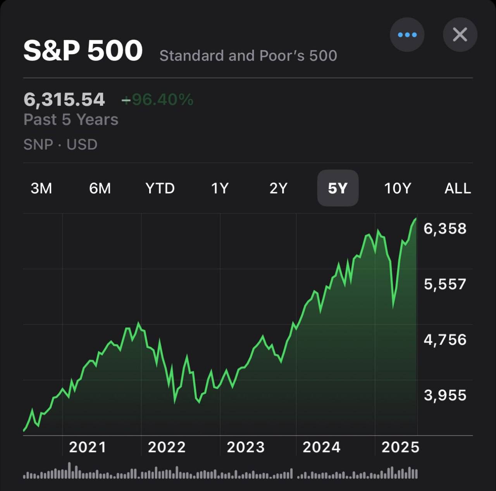
Task: Click the Standard and Poor's 500 subtitle
Action: (x=248, y=56)
